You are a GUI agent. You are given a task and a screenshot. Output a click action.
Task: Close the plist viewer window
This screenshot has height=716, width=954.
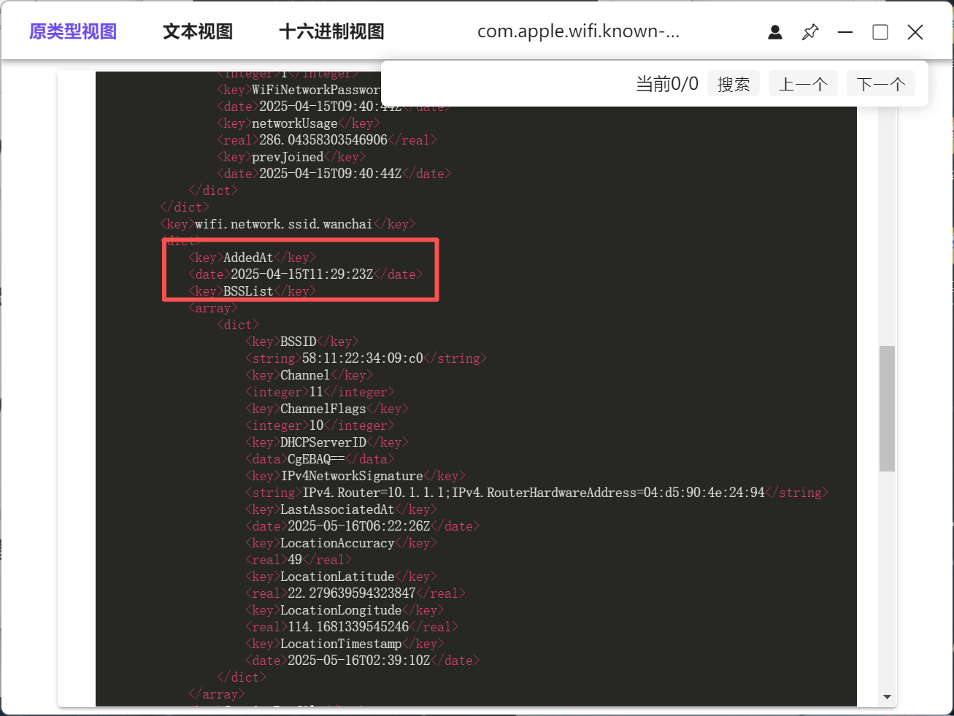915,32
